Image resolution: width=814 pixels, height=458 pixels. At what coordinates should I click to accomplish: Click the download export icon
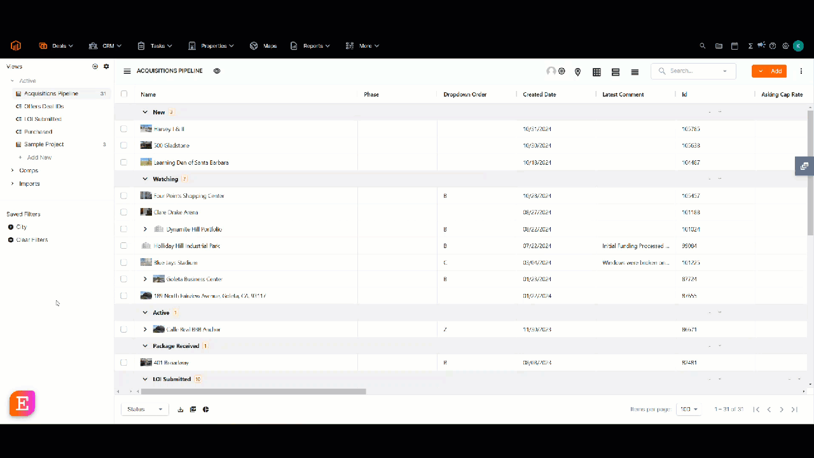point(181,410)
